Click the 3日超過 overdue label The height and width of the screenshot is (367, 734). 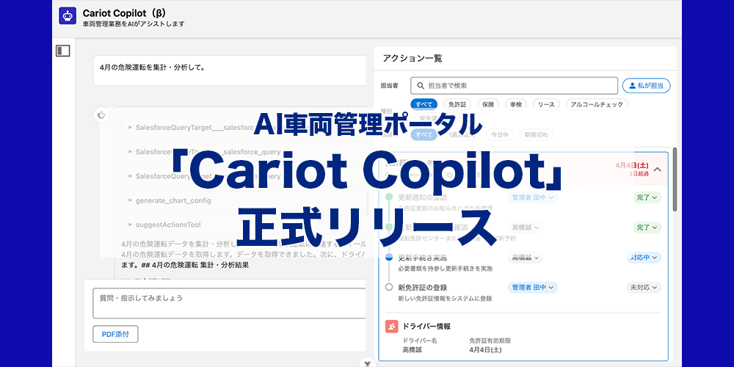pyautogui.click(x=639, y=174)
